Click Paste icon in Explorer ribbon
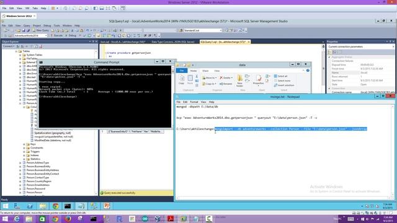The height and width of the screenshot is (223, 397). click(x=190, y=79)
